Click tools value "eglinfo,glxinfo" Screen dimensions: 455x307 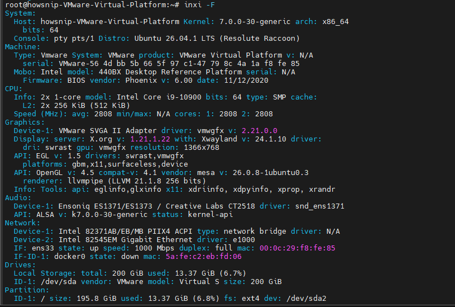click(x=128, y=190)
